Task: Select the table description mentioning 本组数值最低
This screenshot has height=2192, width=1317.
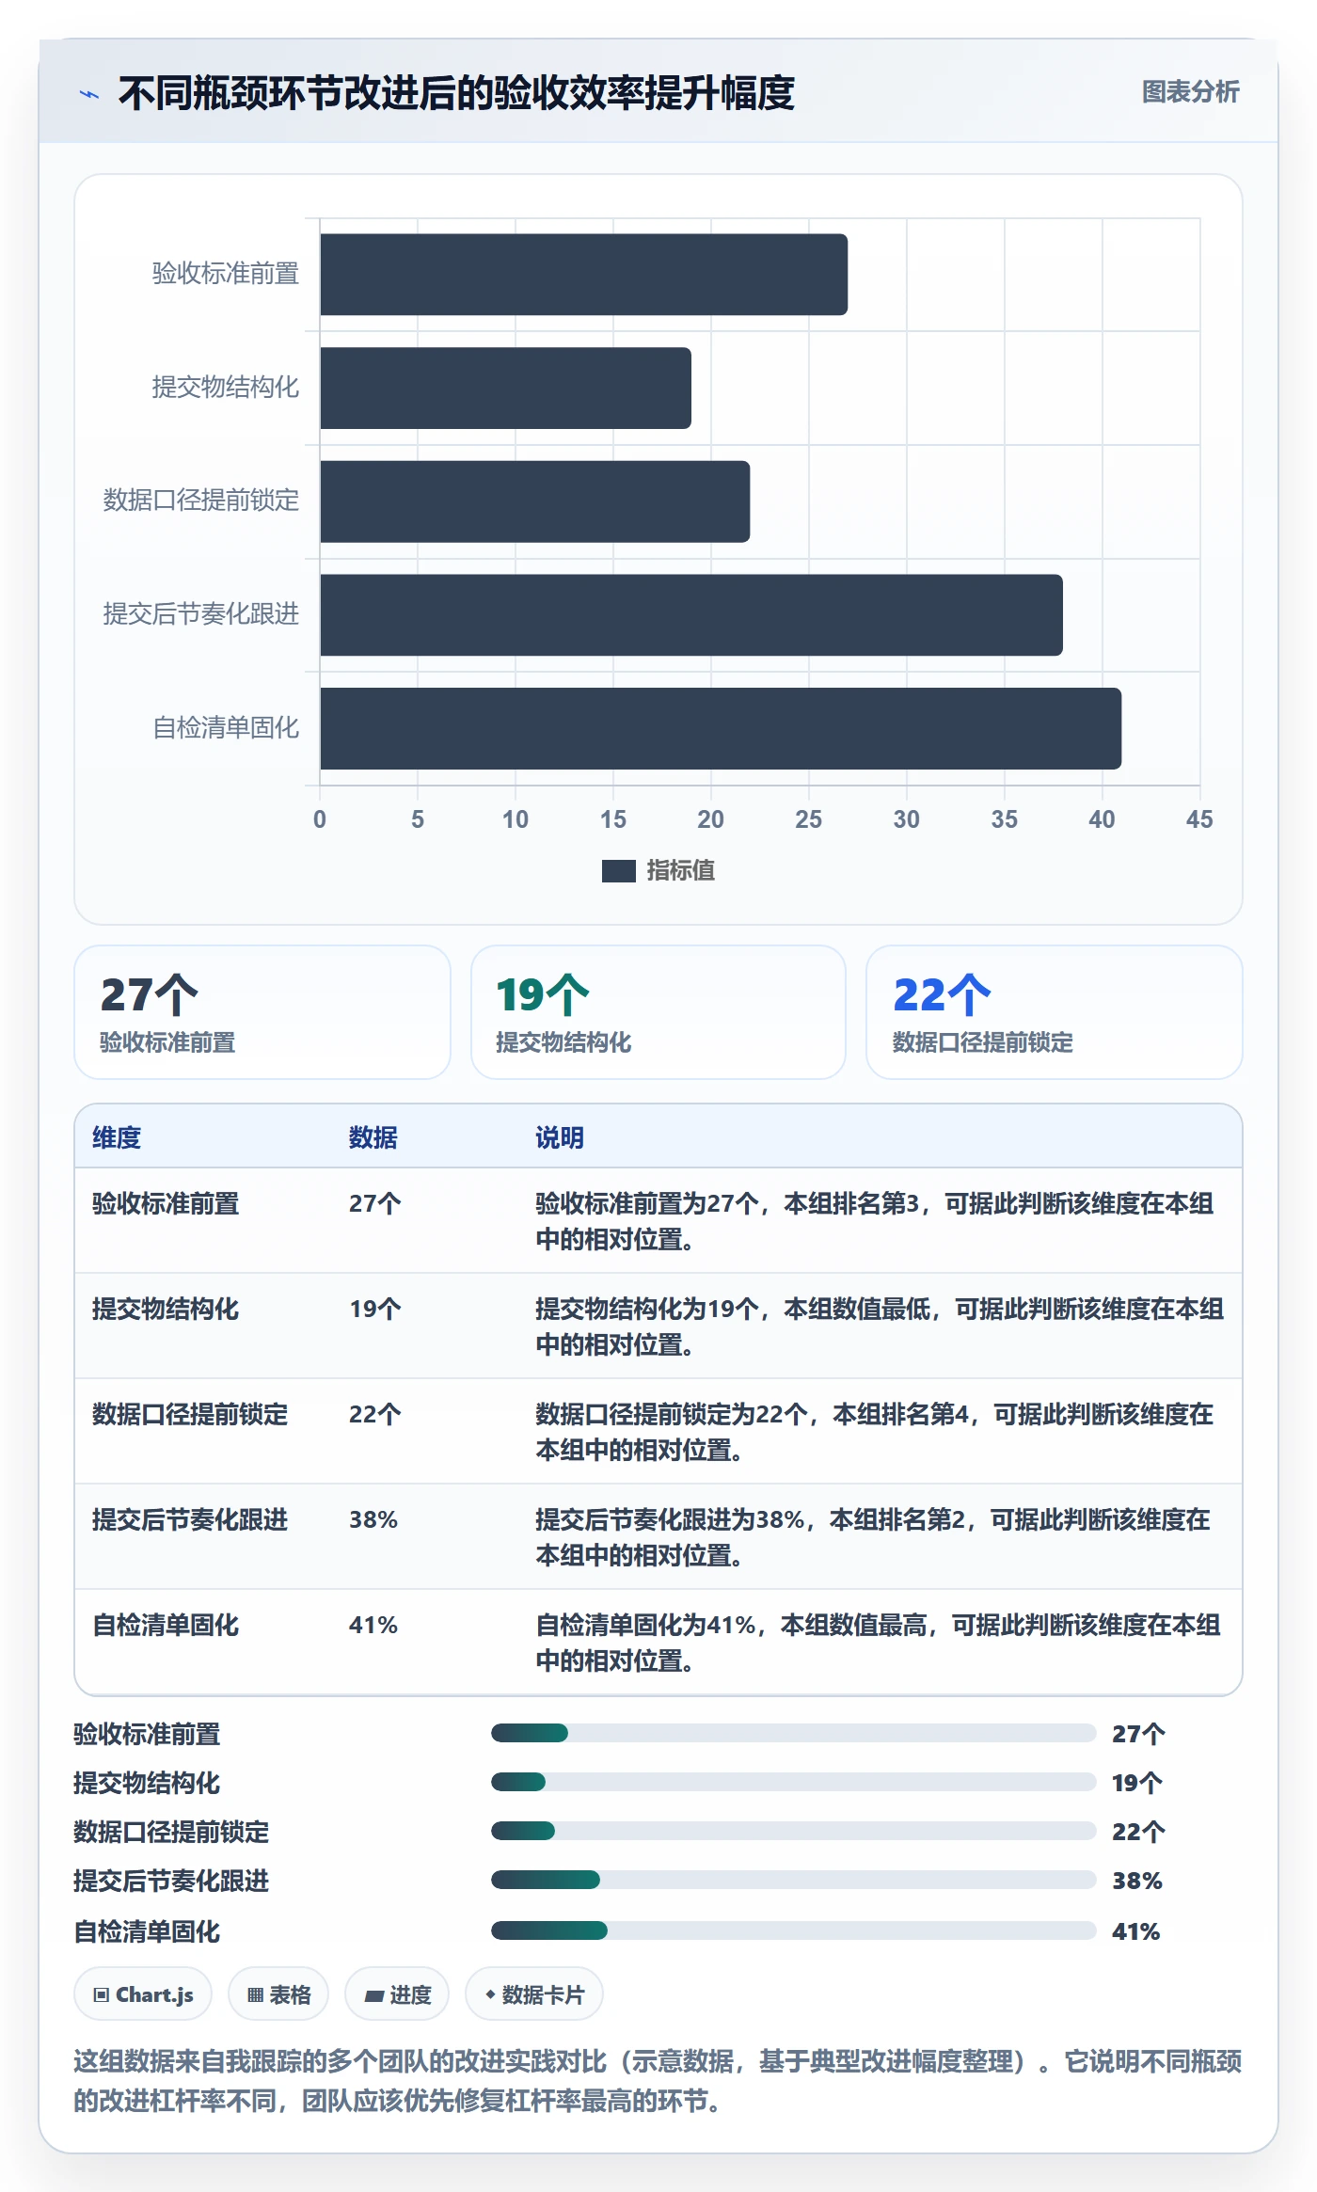Action: [x=880, y=1326]
